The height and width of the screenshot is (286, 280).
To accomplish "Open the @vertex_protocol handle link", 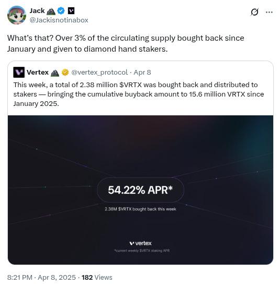I will pyautogui.click(x=99, y=73).
